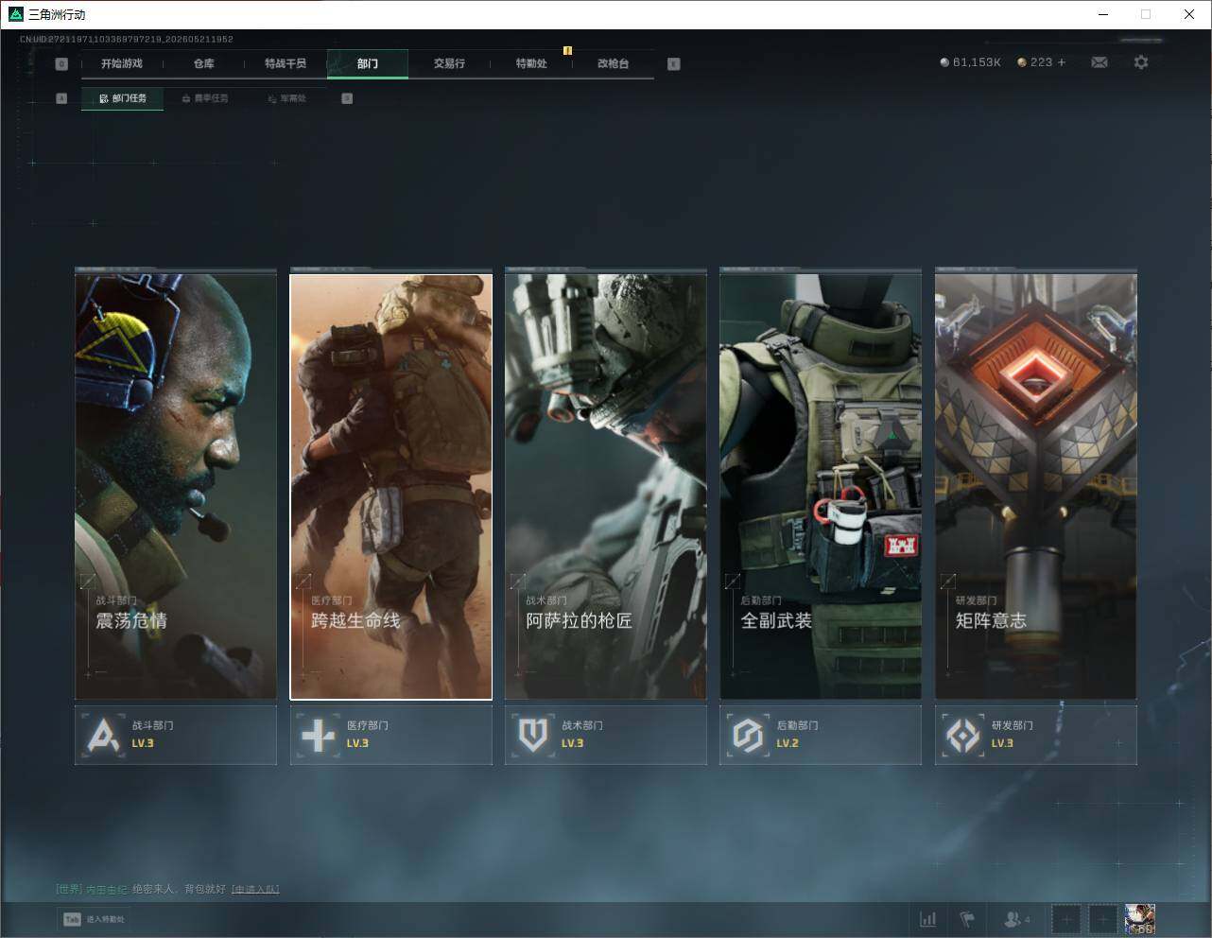Open the 改枪台 tab
This screenshot has height=938, width=1212.
(x=613, y=63)
